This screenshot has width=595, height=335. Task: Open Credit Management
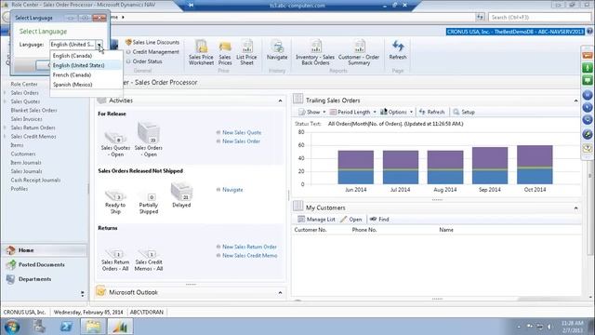(152, 52)
